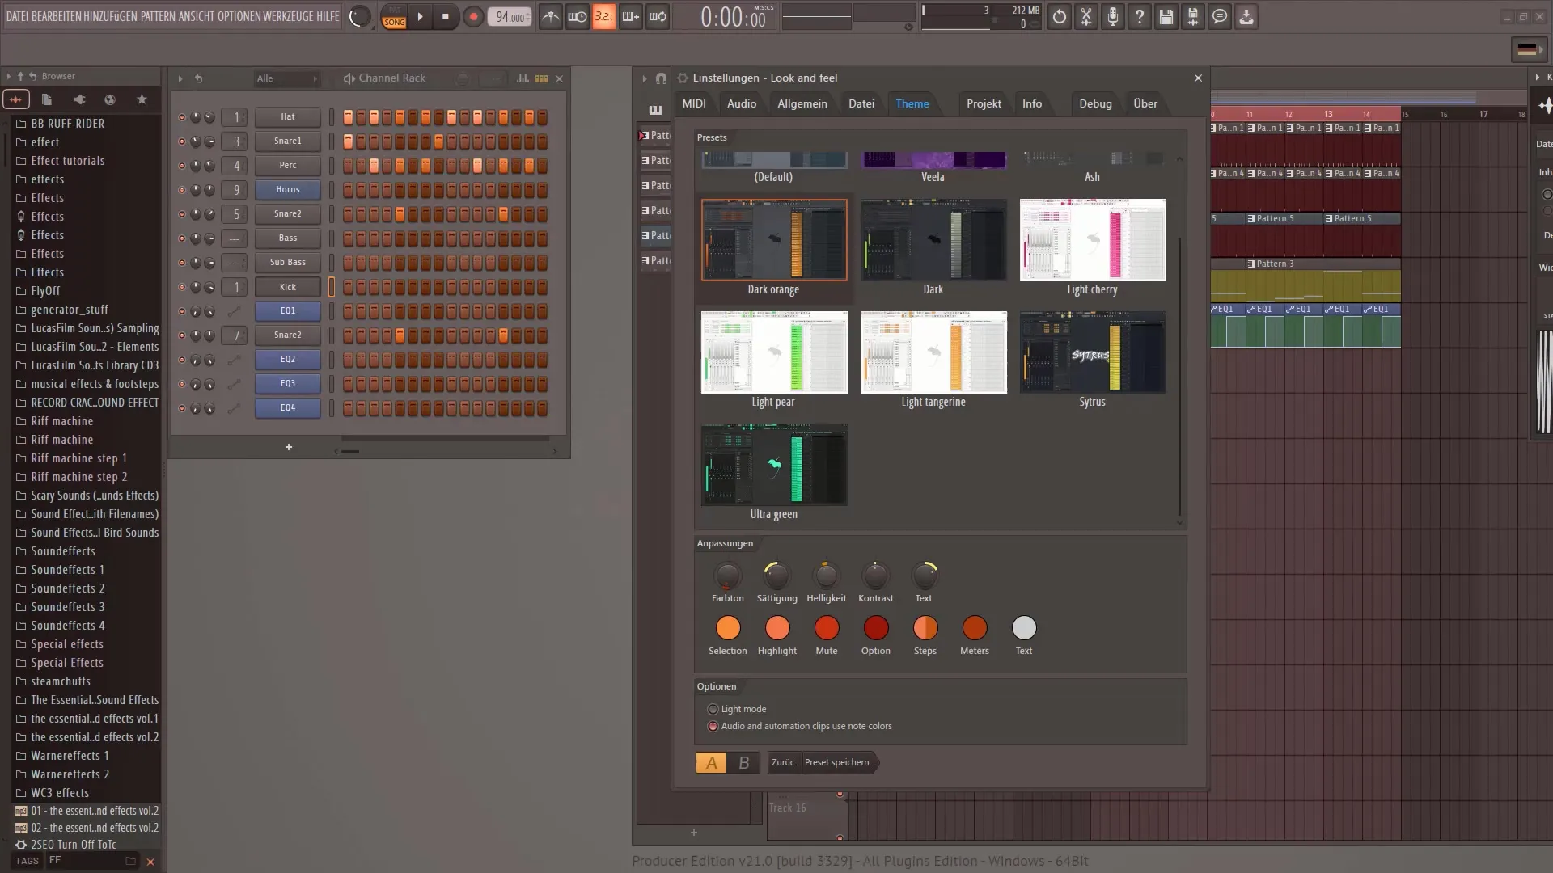Select the star favorites tab in Browser
This screenshot has height=873, width=1553.
tap(142, 99)
